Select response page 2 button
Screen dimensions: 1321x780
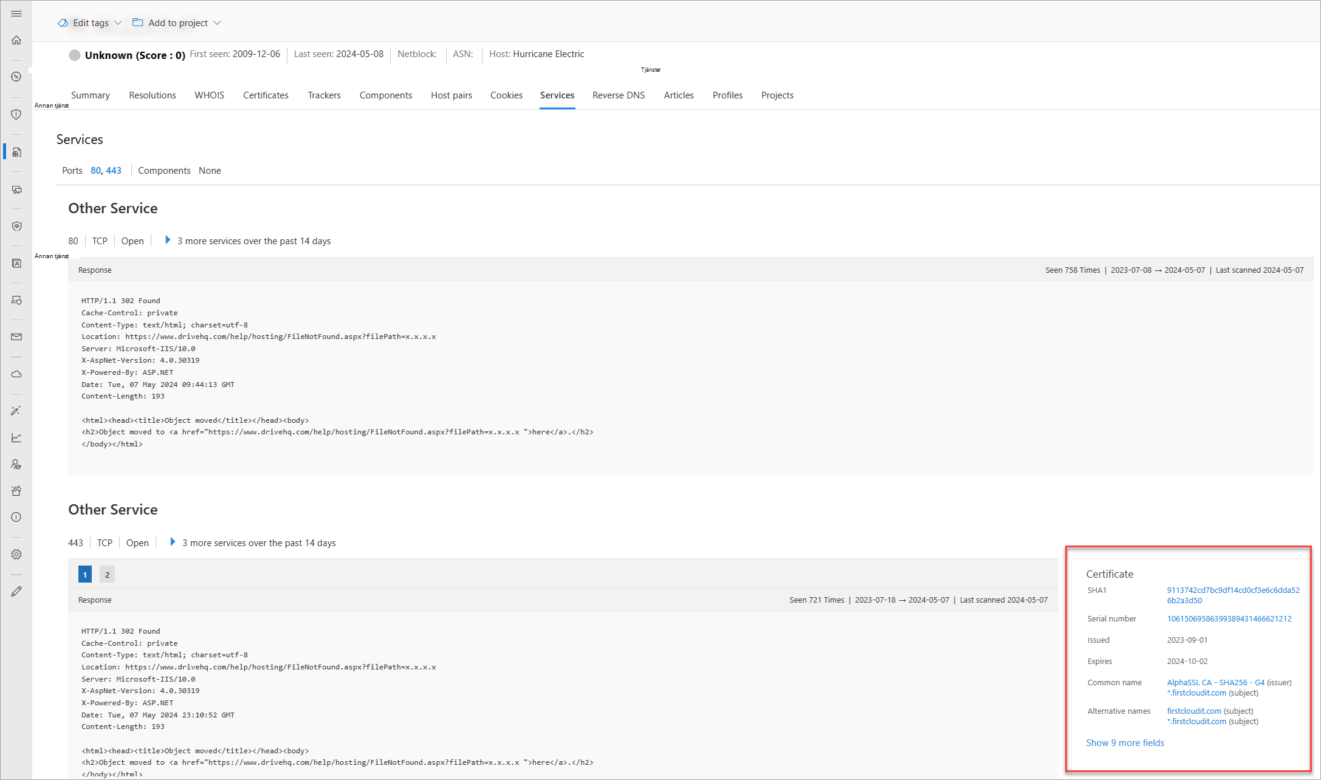[107, 574]
